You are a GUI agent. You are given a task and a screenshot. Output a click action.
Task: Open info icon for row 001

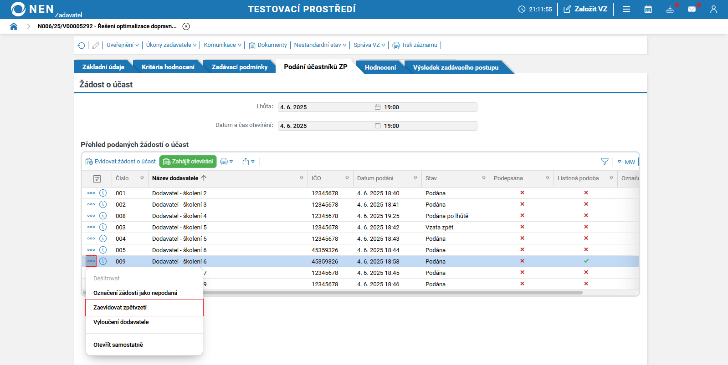[103, 193]
